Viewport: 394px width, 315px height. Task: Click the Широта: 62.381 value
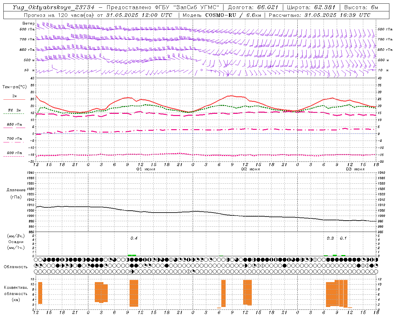(x=311, y=7)
